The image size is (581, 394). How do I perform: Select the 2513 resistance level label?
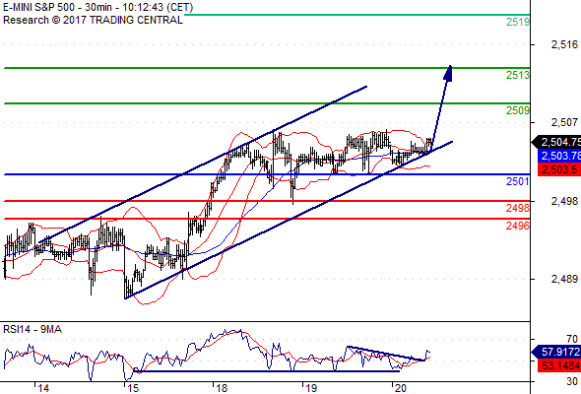[x=518, y=75]
